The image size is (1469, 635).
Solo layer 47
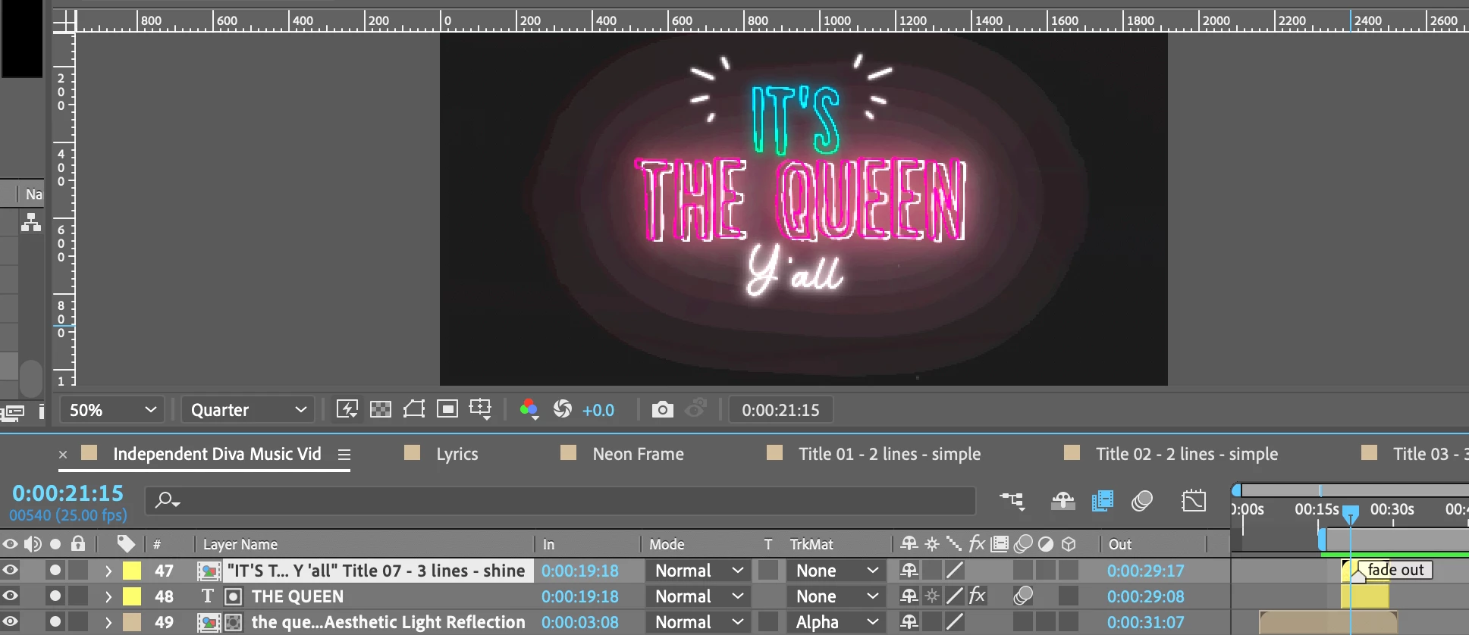pos(55,571)
